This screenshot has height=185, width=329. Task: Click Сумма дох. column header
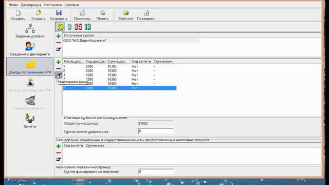(118, 61)
